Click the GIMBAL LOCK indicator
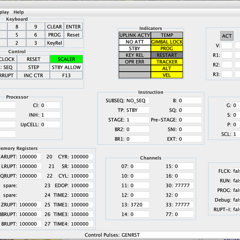The height and width of the screenshot is (240, 240). tap(167, 42)
